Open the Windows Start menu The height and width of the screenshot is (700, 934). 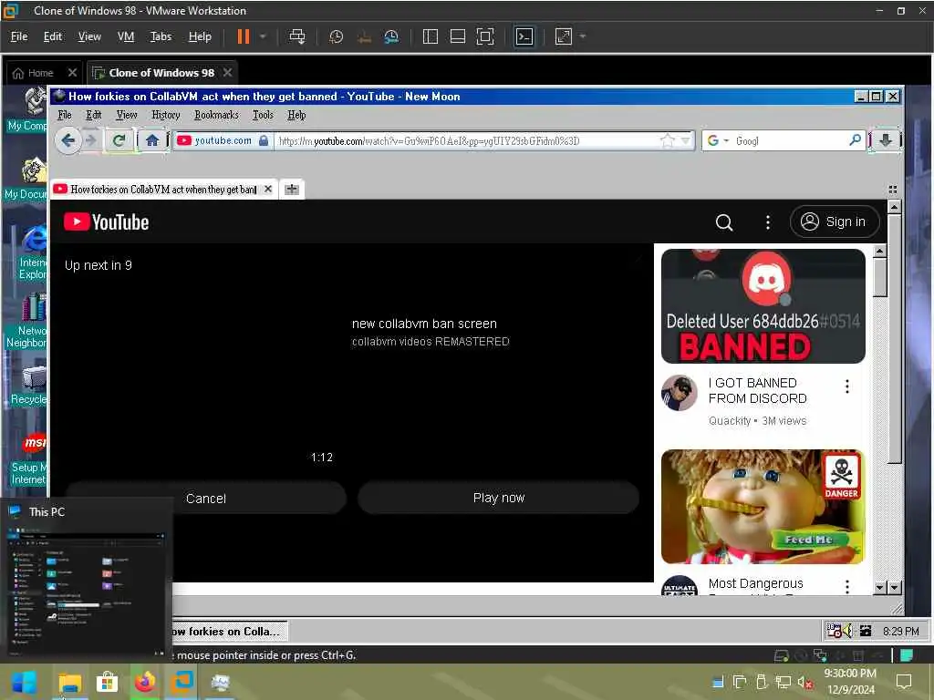pyautogui.click(x=24, y=682)
